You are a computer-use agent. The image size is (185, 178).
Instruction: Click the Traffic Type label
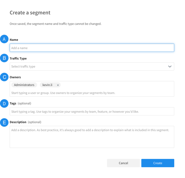tap(18, 58)
